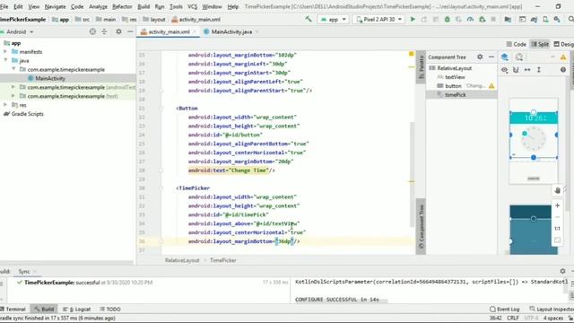Click zoom to fit screen icon
The width and height of the screenshot is (574, 323).
(x=557, y=240)
